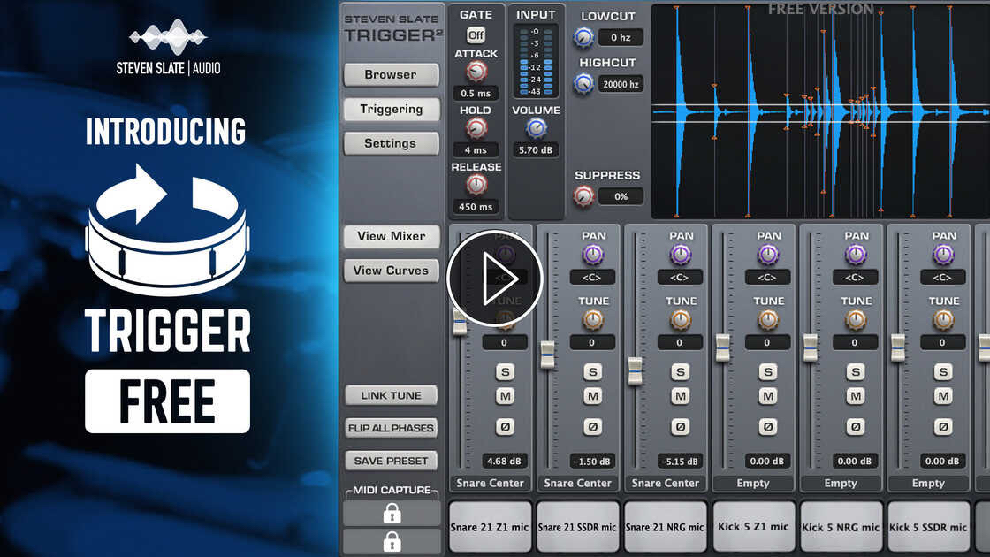990x557 pixels.
Task: Open the first Empty channel selector
Action: click(753, 484)
